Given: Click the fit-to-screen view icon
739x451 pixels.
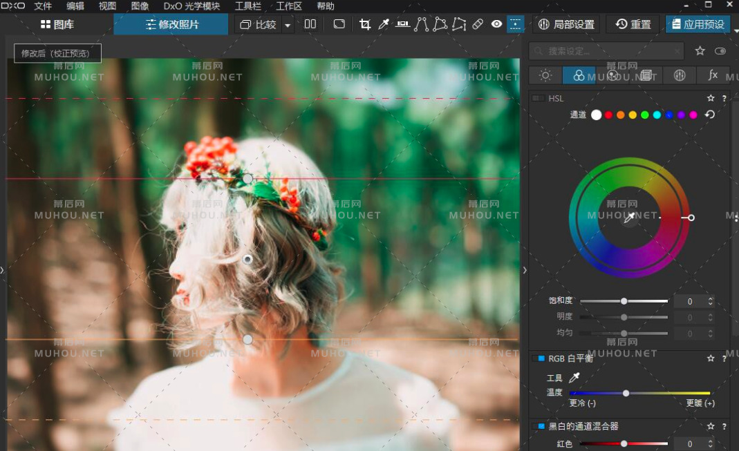Looking at the screenshot, I should [339, 24].
